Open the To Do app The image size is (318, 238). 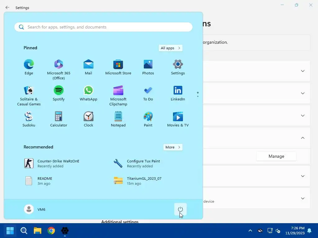pyautogui.click(x=148, y=93)
